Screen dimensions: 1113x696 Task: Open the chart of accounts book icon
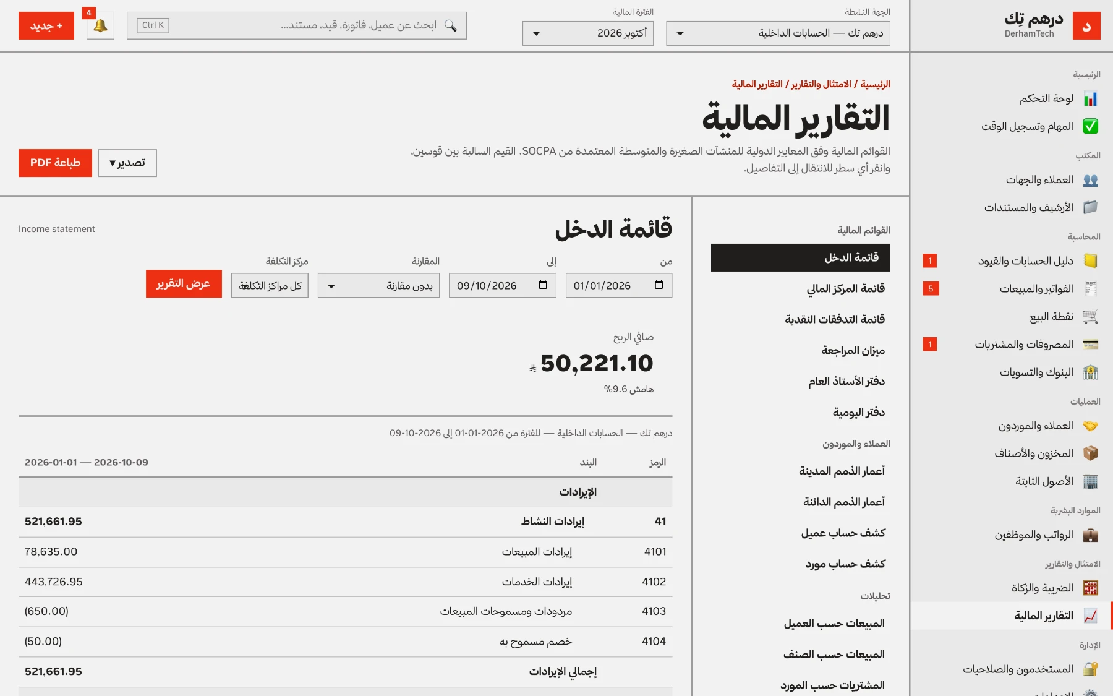point(1090,261)
